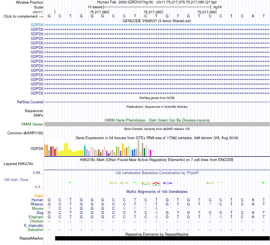270x245 pixels.
Task: Click the X_tropicalis species label
Action: click(x=34, y=226)
